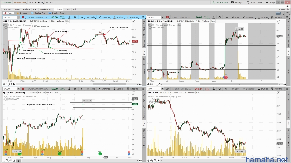Open 1m timeframe dropdown in top-left chart
The image size is (291, 163).
point(82,17)
